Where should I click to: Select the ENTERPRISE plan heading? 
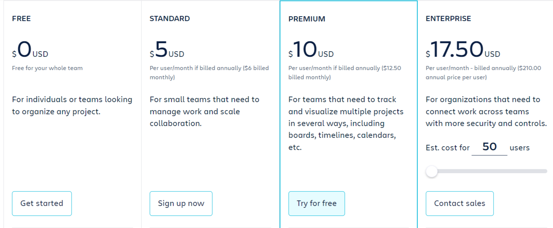point(448,18)
